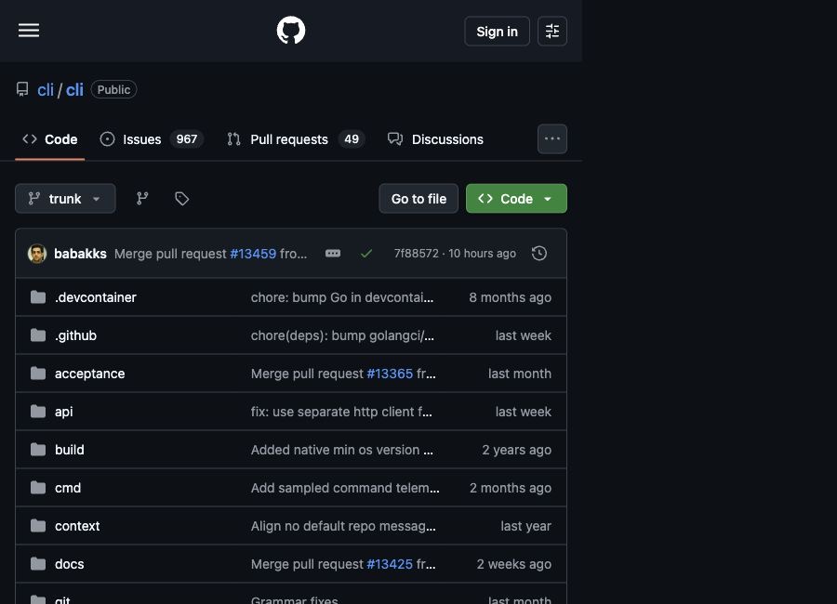The image size is (837, 604).
Task: Open the .devcontainer folder
Action: 96,297
